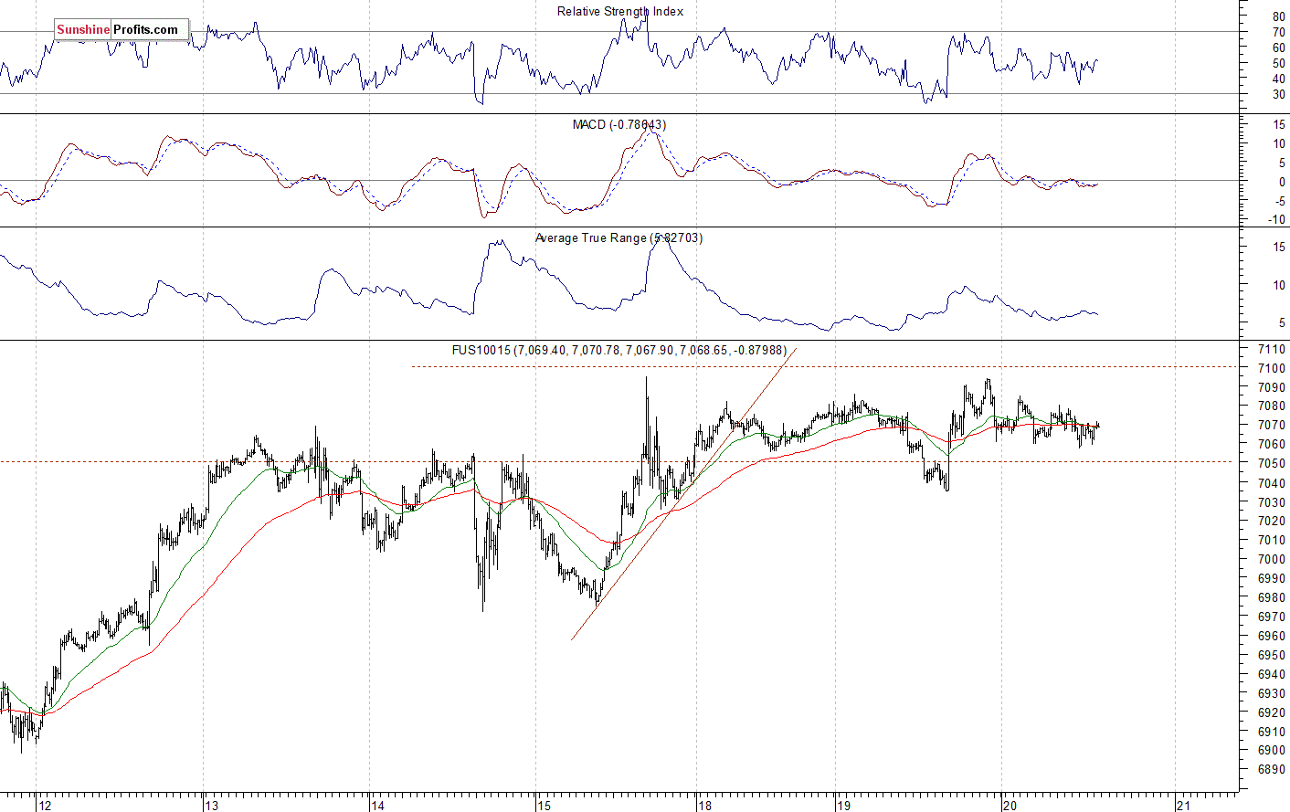Viewport: 1290px width, 812px height.
Task: Click price axis label 6900
Action: coord(1272,751)
